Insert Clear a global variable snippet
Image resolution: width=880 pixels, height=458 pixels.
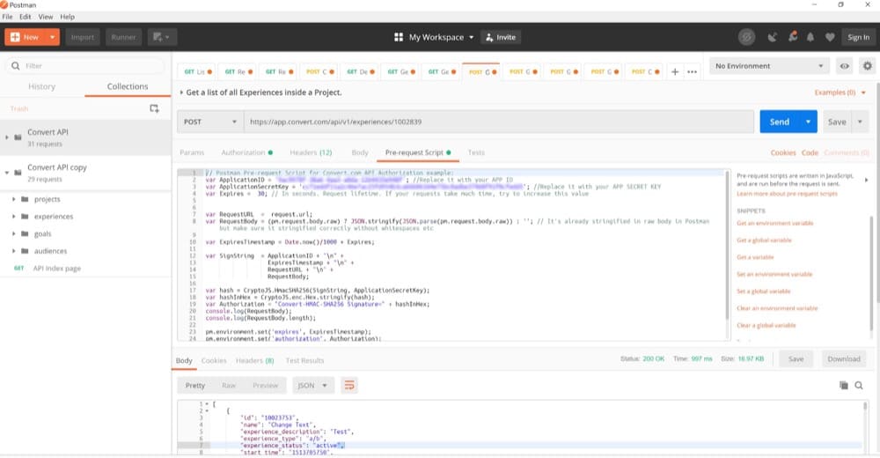point(766,325)
